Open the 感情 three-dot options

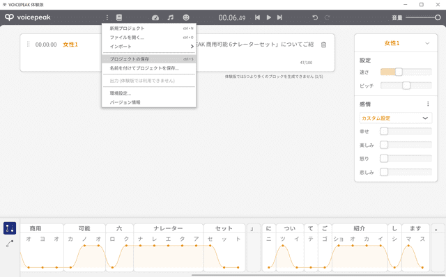(428, 104)
